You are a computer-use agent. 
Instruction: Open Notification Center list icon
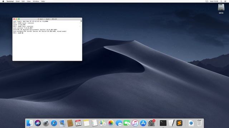pos(225,1)
